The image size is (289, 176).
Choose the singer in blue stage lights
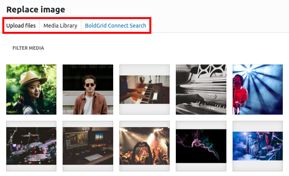(257, 89)
